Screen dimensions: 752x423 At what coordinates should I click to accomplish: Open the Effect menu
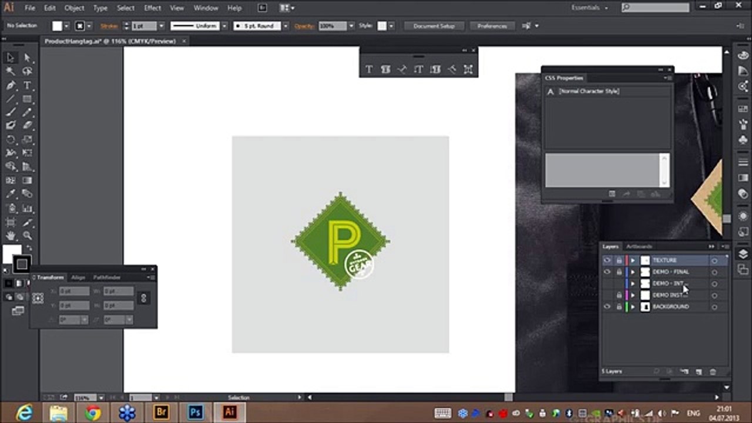click(153, 8)
